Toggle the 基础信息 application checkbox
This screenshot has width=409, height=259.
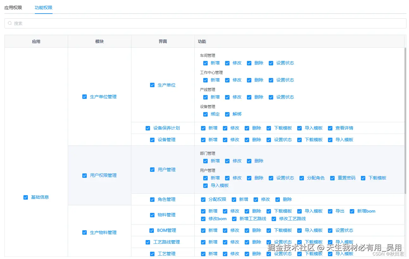click(26, 197)
